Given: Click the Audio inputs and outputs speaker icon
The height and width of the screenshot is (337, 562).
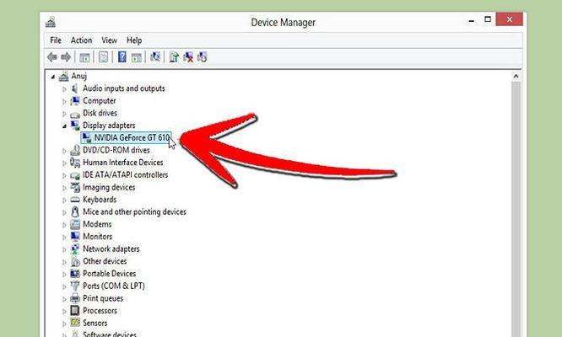Looking at the screenshot, I should pyautogui.click(x=75, y=88).
